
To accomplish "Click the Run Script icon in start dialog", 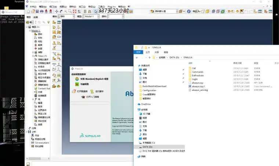I will pyautogui.click(x=92, y=91).
